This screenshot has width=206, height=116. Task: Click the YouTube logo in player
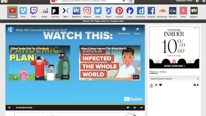(x=133, y=99)
